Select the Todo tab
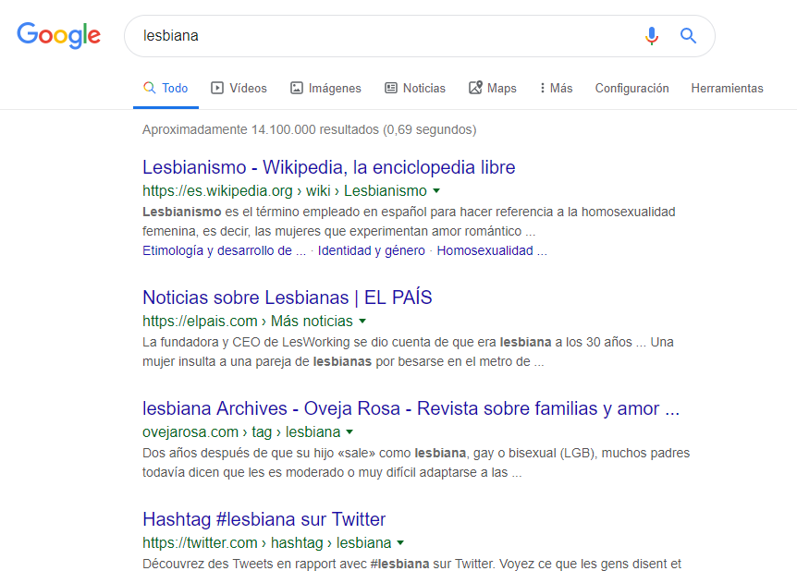 [166, 89]
